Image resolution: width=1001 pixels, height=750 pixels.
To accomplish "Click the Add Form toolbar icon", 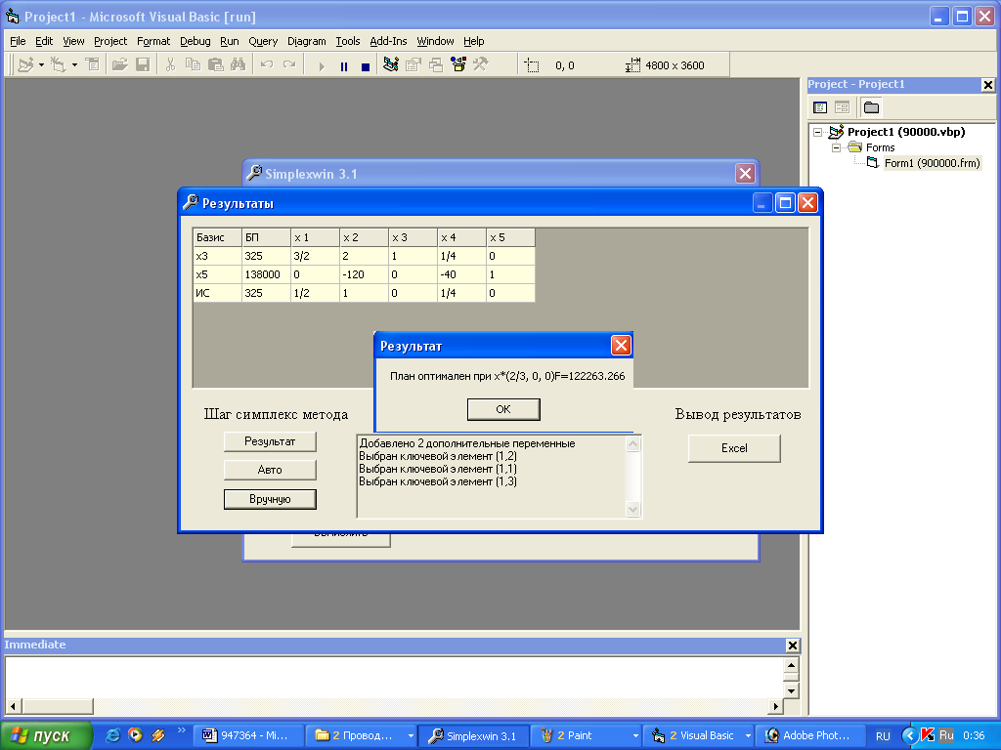I will 58,65.
